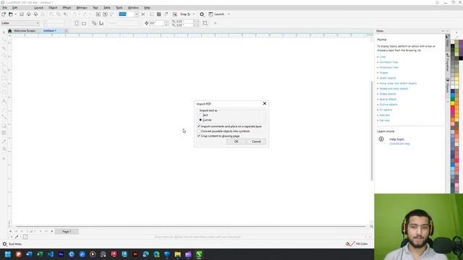The image size is (463, 260).
Task: Add a page after with plus icon
Action: [52, 231]
